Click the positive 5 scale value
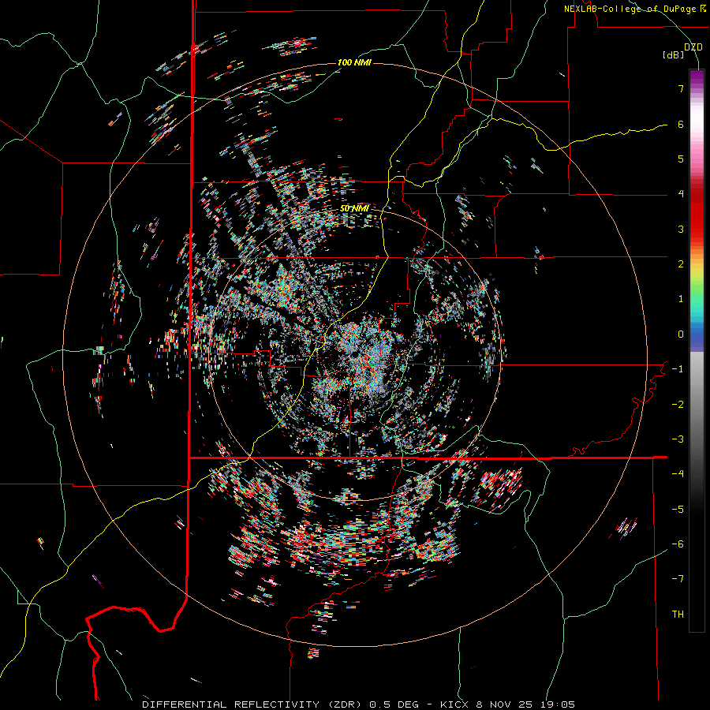Image resolution: width=710 pixels, height=710 pixels. pyautogui.click(x=681, y=159)
